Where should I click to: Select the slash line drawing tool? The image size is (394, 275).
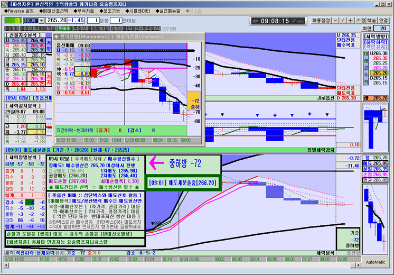(x=343, y=21)
